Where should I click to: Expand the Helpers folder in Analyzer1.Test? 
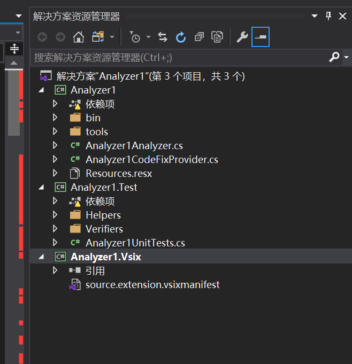click(x=55, y=215)
